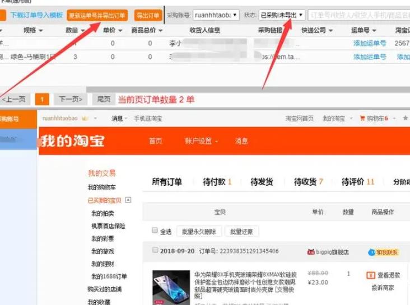Image resolution: width=410 pixels, height=305 pixels.
Task: Select the 待收货 tab
Action: click(x=309, y=182)
